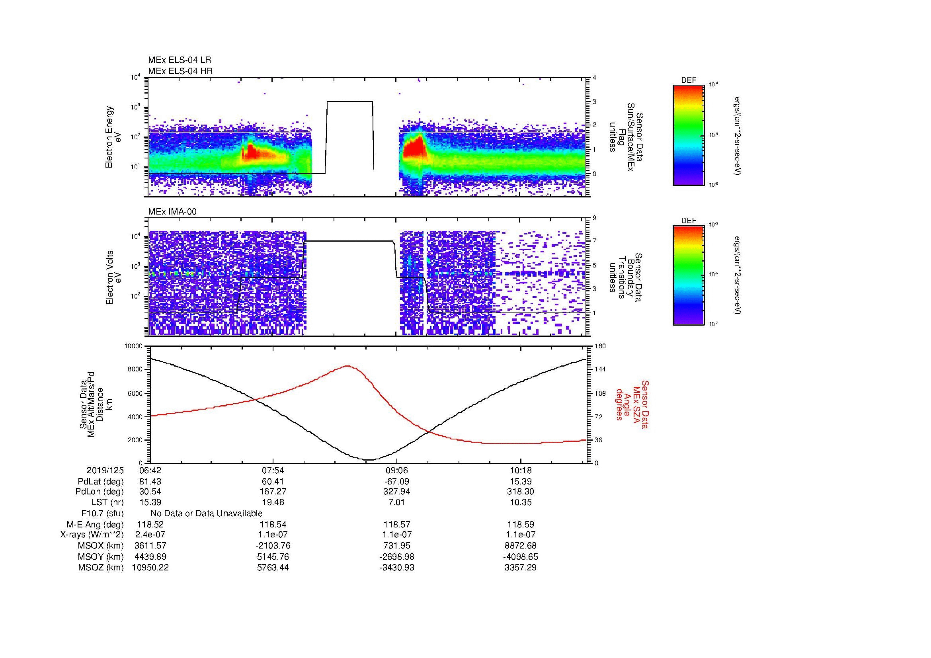Click the 'MSOZ (km)' row label
The width and height of the screenshot is (931, 658).
coord(101,568)
